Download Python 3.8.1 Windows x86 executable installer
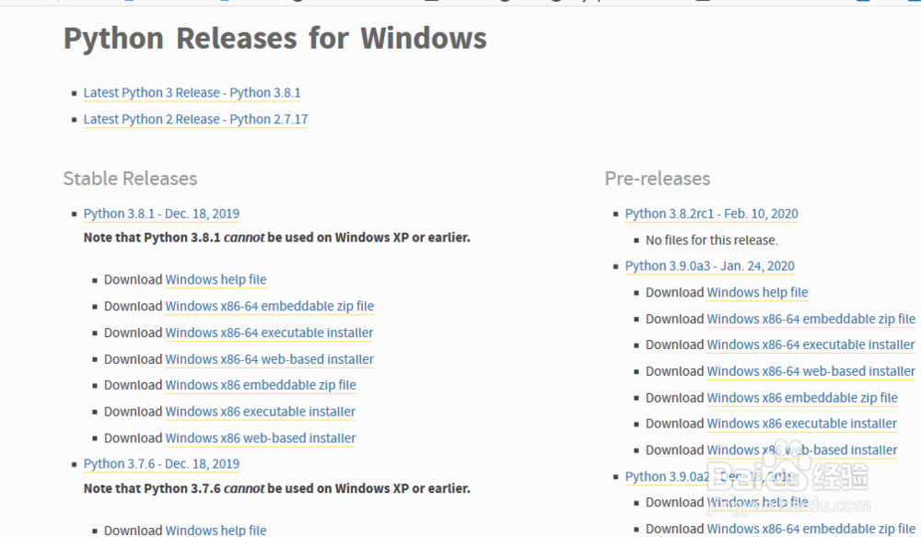This screenshot has width=921, height=537. (261, 411)
